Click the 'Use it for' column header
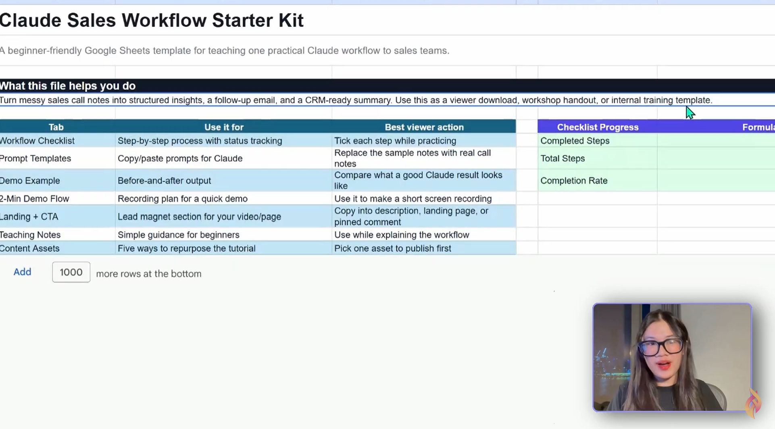The image size is (775, 429). click(224, 127)
